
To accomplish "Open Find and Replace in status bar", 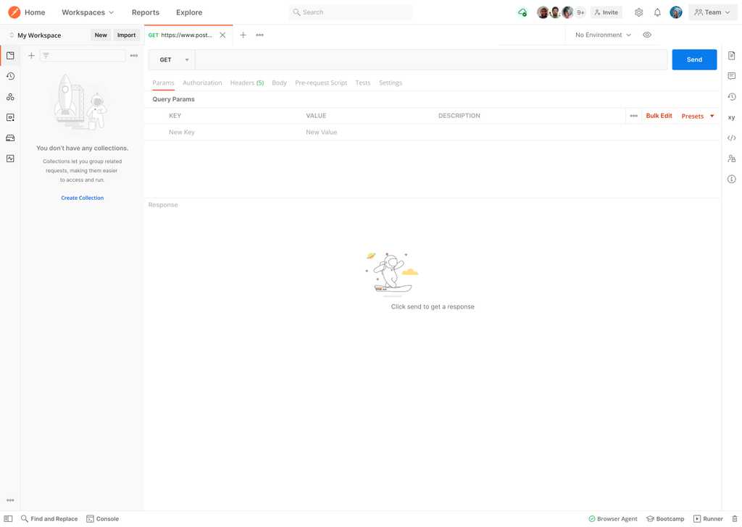I will point(49,519).
